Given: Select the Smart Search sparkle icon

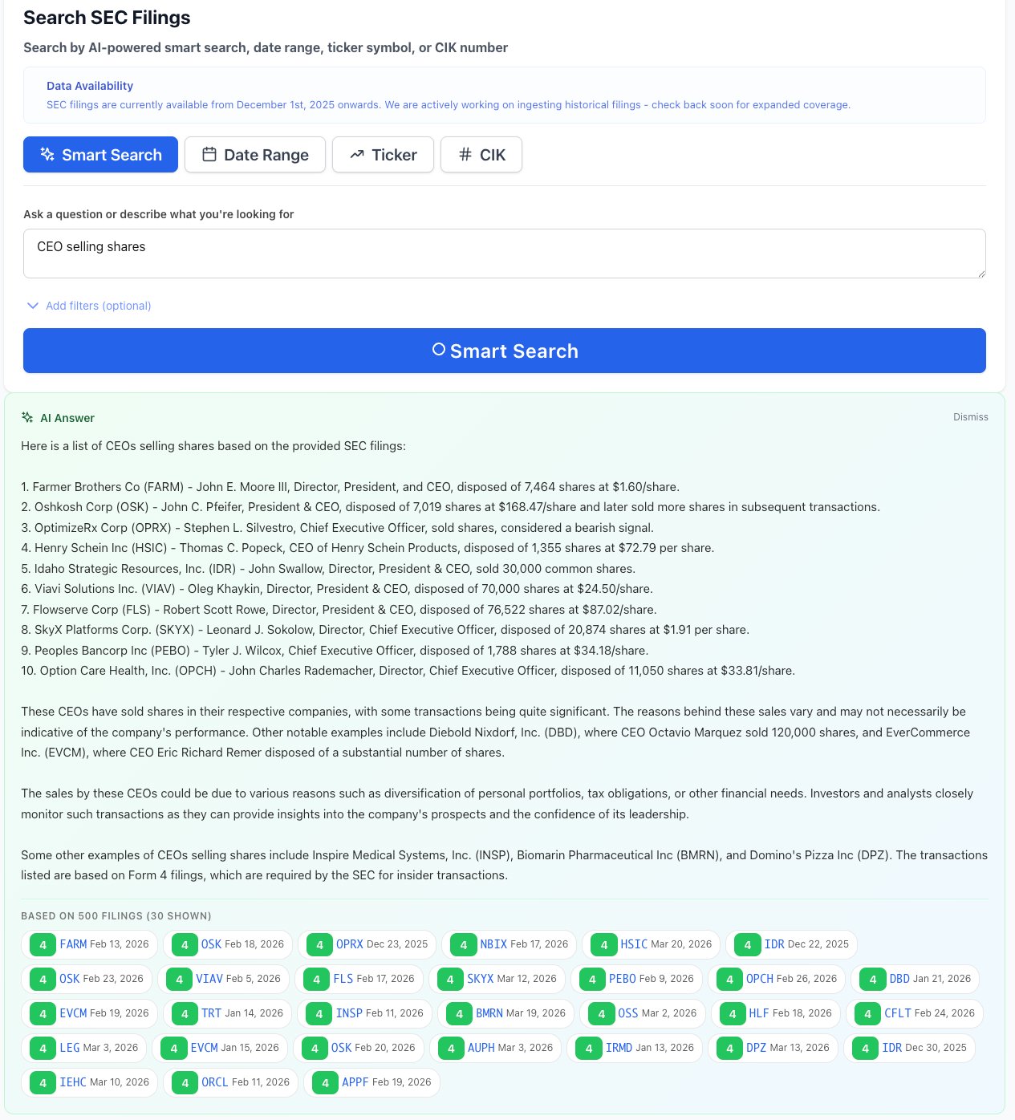Looking at the screenshot, I should coord(46,154).
